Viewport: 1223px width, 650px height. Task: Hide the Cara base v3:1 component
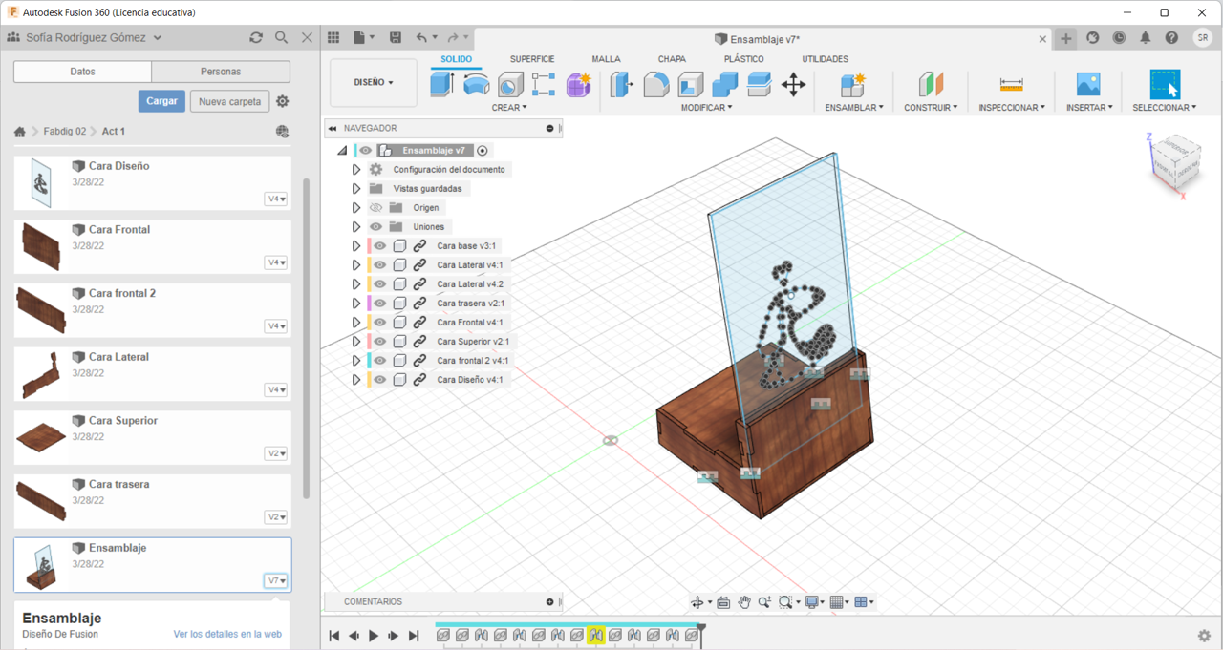pos(379,246)
